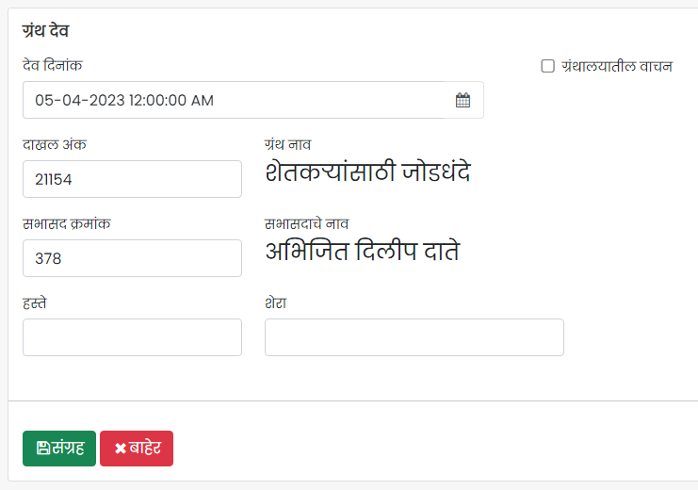Screen dimensions: 698x490
Task: Click the सभासदाचे नाव label
Action: point(307,223)
